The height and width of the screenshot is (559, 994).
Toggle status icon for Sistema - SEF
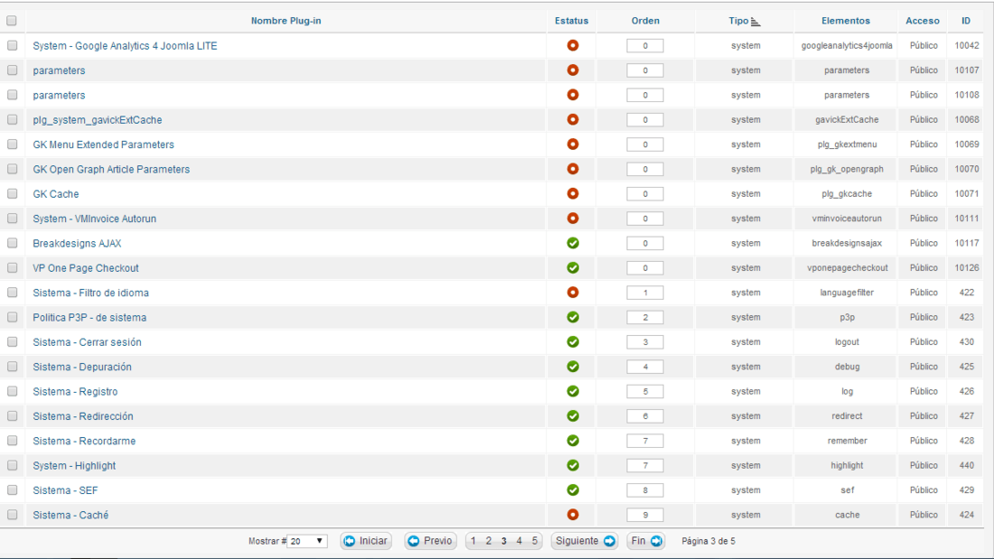pyautogui.click(x=572, y=490)
